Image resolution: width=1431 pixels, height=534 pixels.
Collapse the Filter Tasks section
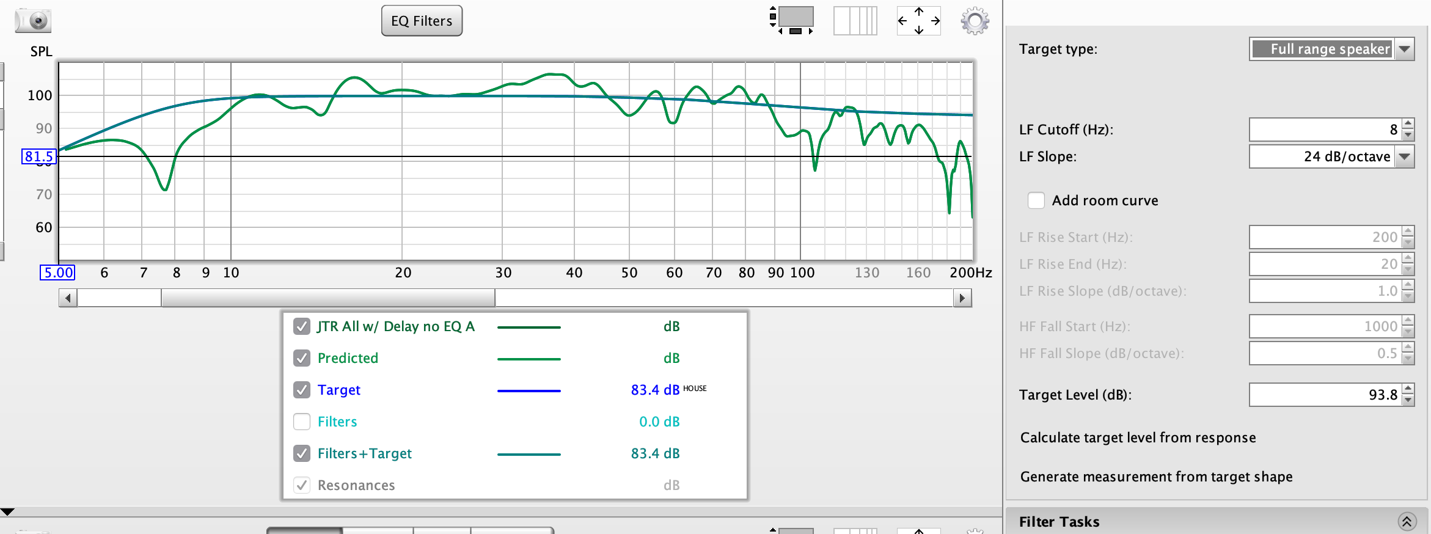click(1407, 521)
